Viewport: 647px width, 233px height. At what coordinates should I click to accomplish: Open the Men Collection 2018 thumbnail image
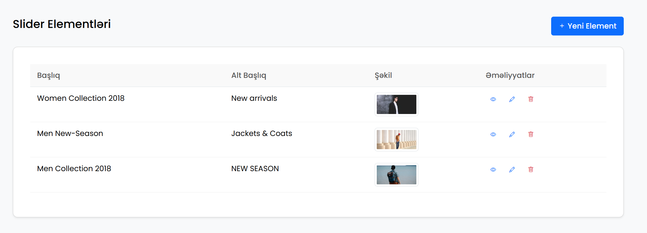tap(397, 175)
